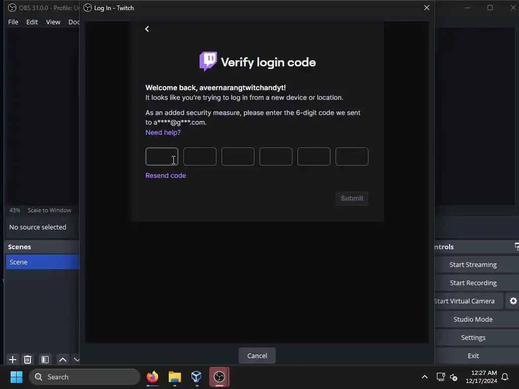Click the OBS Studio taskbar icon

[x=219, y=377]
